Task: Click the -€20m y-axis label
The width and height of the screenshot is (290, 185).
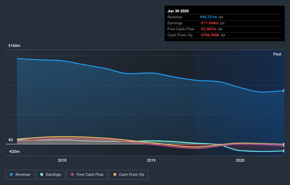Action: [14, 151]
